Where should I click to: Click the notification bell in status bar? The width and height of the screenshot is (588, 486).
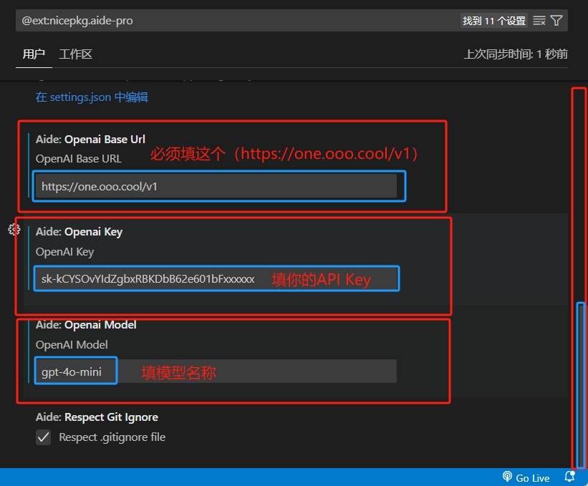[569, 477]
